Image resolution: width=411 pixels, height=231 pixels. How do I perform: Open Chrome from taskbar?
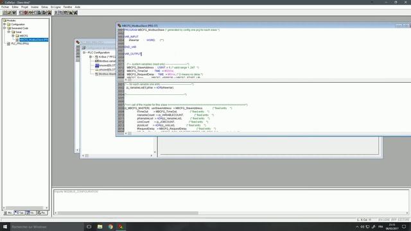[x=110, y=227]
